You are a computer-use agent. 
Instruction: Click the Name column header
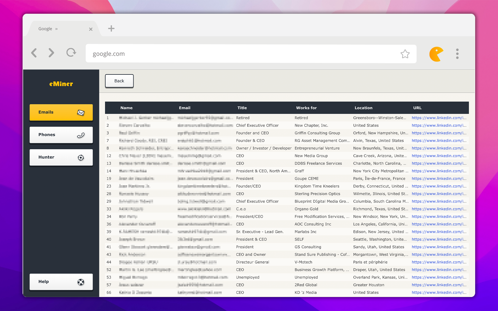(x=126, y=108)
